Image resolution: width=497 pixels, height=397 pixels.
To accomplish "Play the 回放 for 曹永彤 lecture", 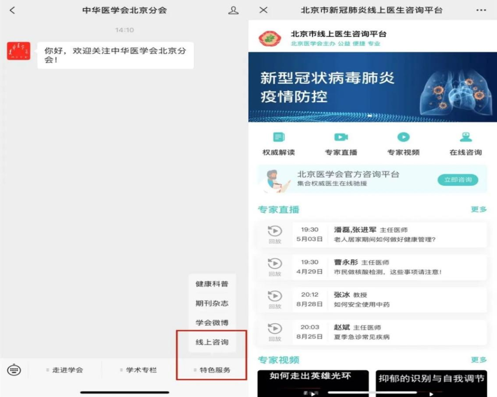I will tap(275, 265).
